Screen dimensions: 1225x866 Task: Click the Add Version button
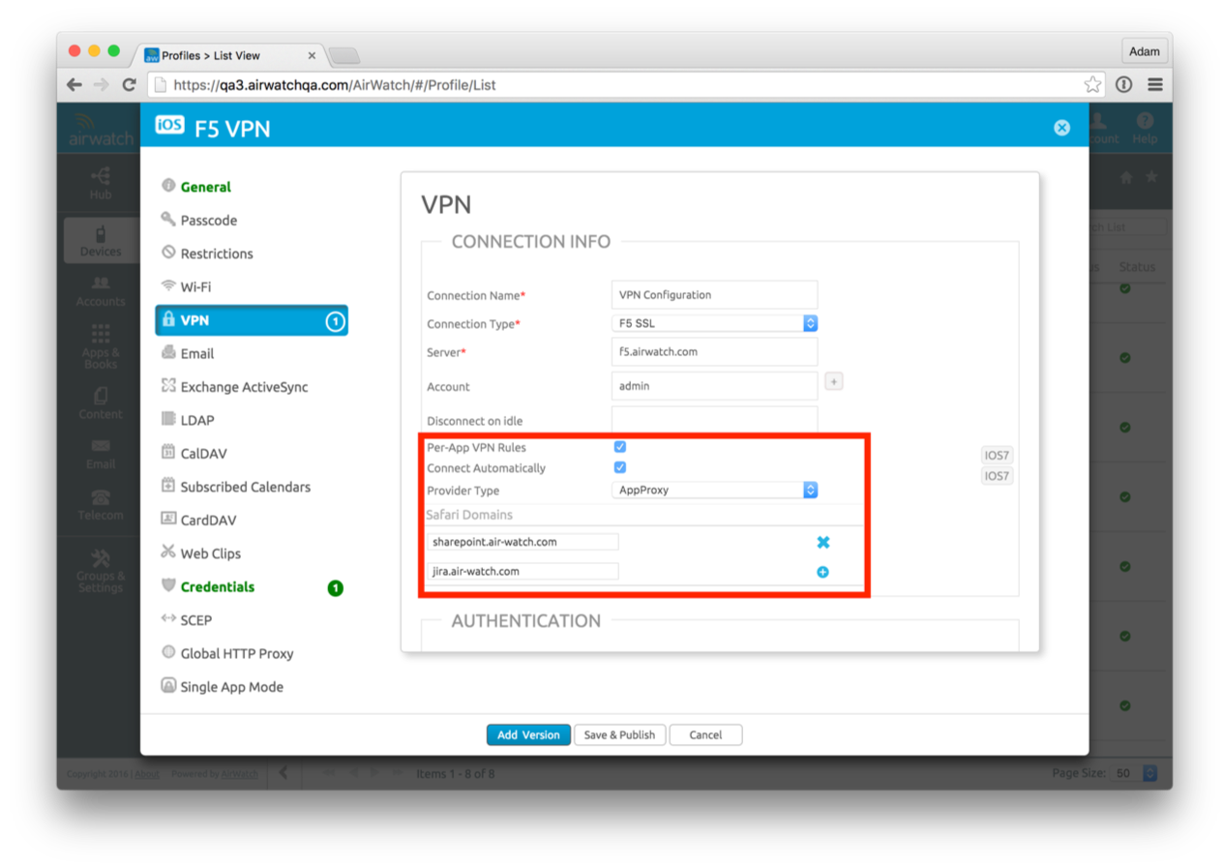[528, 735]
